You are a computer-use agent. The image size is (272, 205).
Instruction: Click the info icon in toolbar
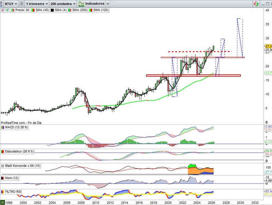click(x=115, y=4)
